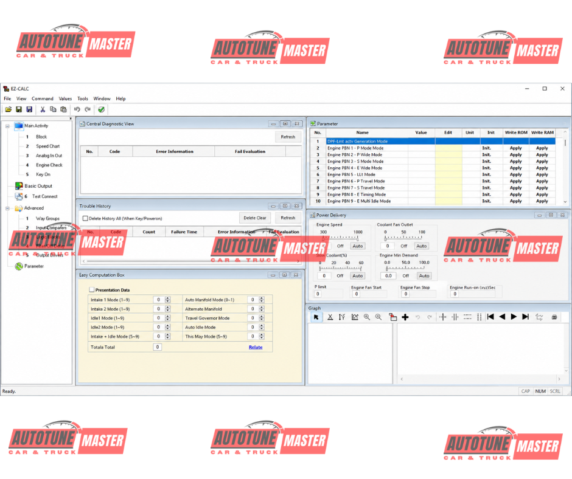Set Coolant Fan Outlet to Off
This screenshot has height=479, width=572.
[x=404, y=246]
